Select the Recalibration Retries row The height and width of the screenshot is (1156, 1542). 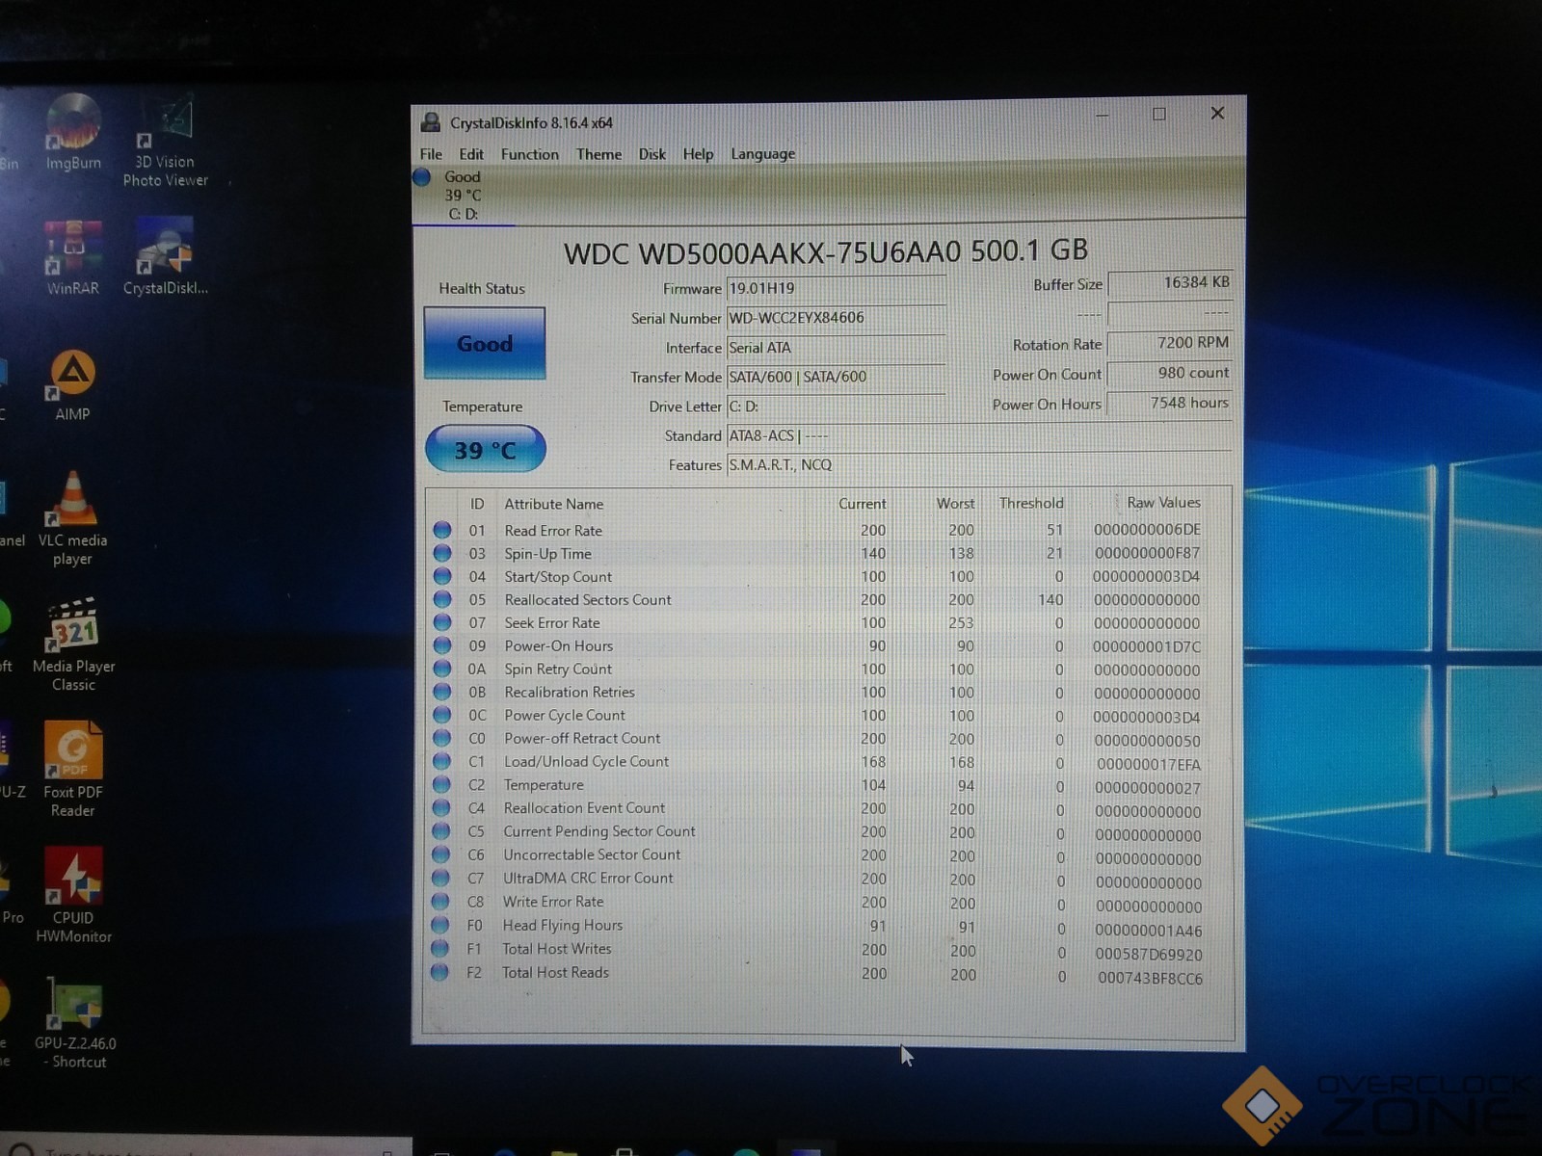pos(829,692)
